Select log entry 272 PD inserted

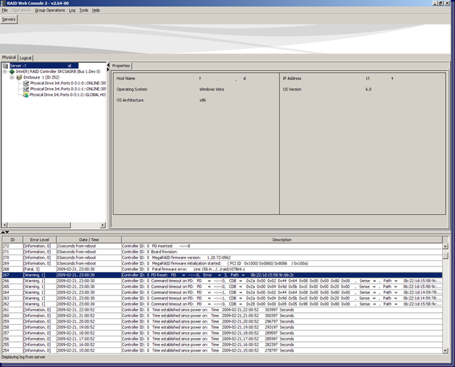click(x=222, y=246)
